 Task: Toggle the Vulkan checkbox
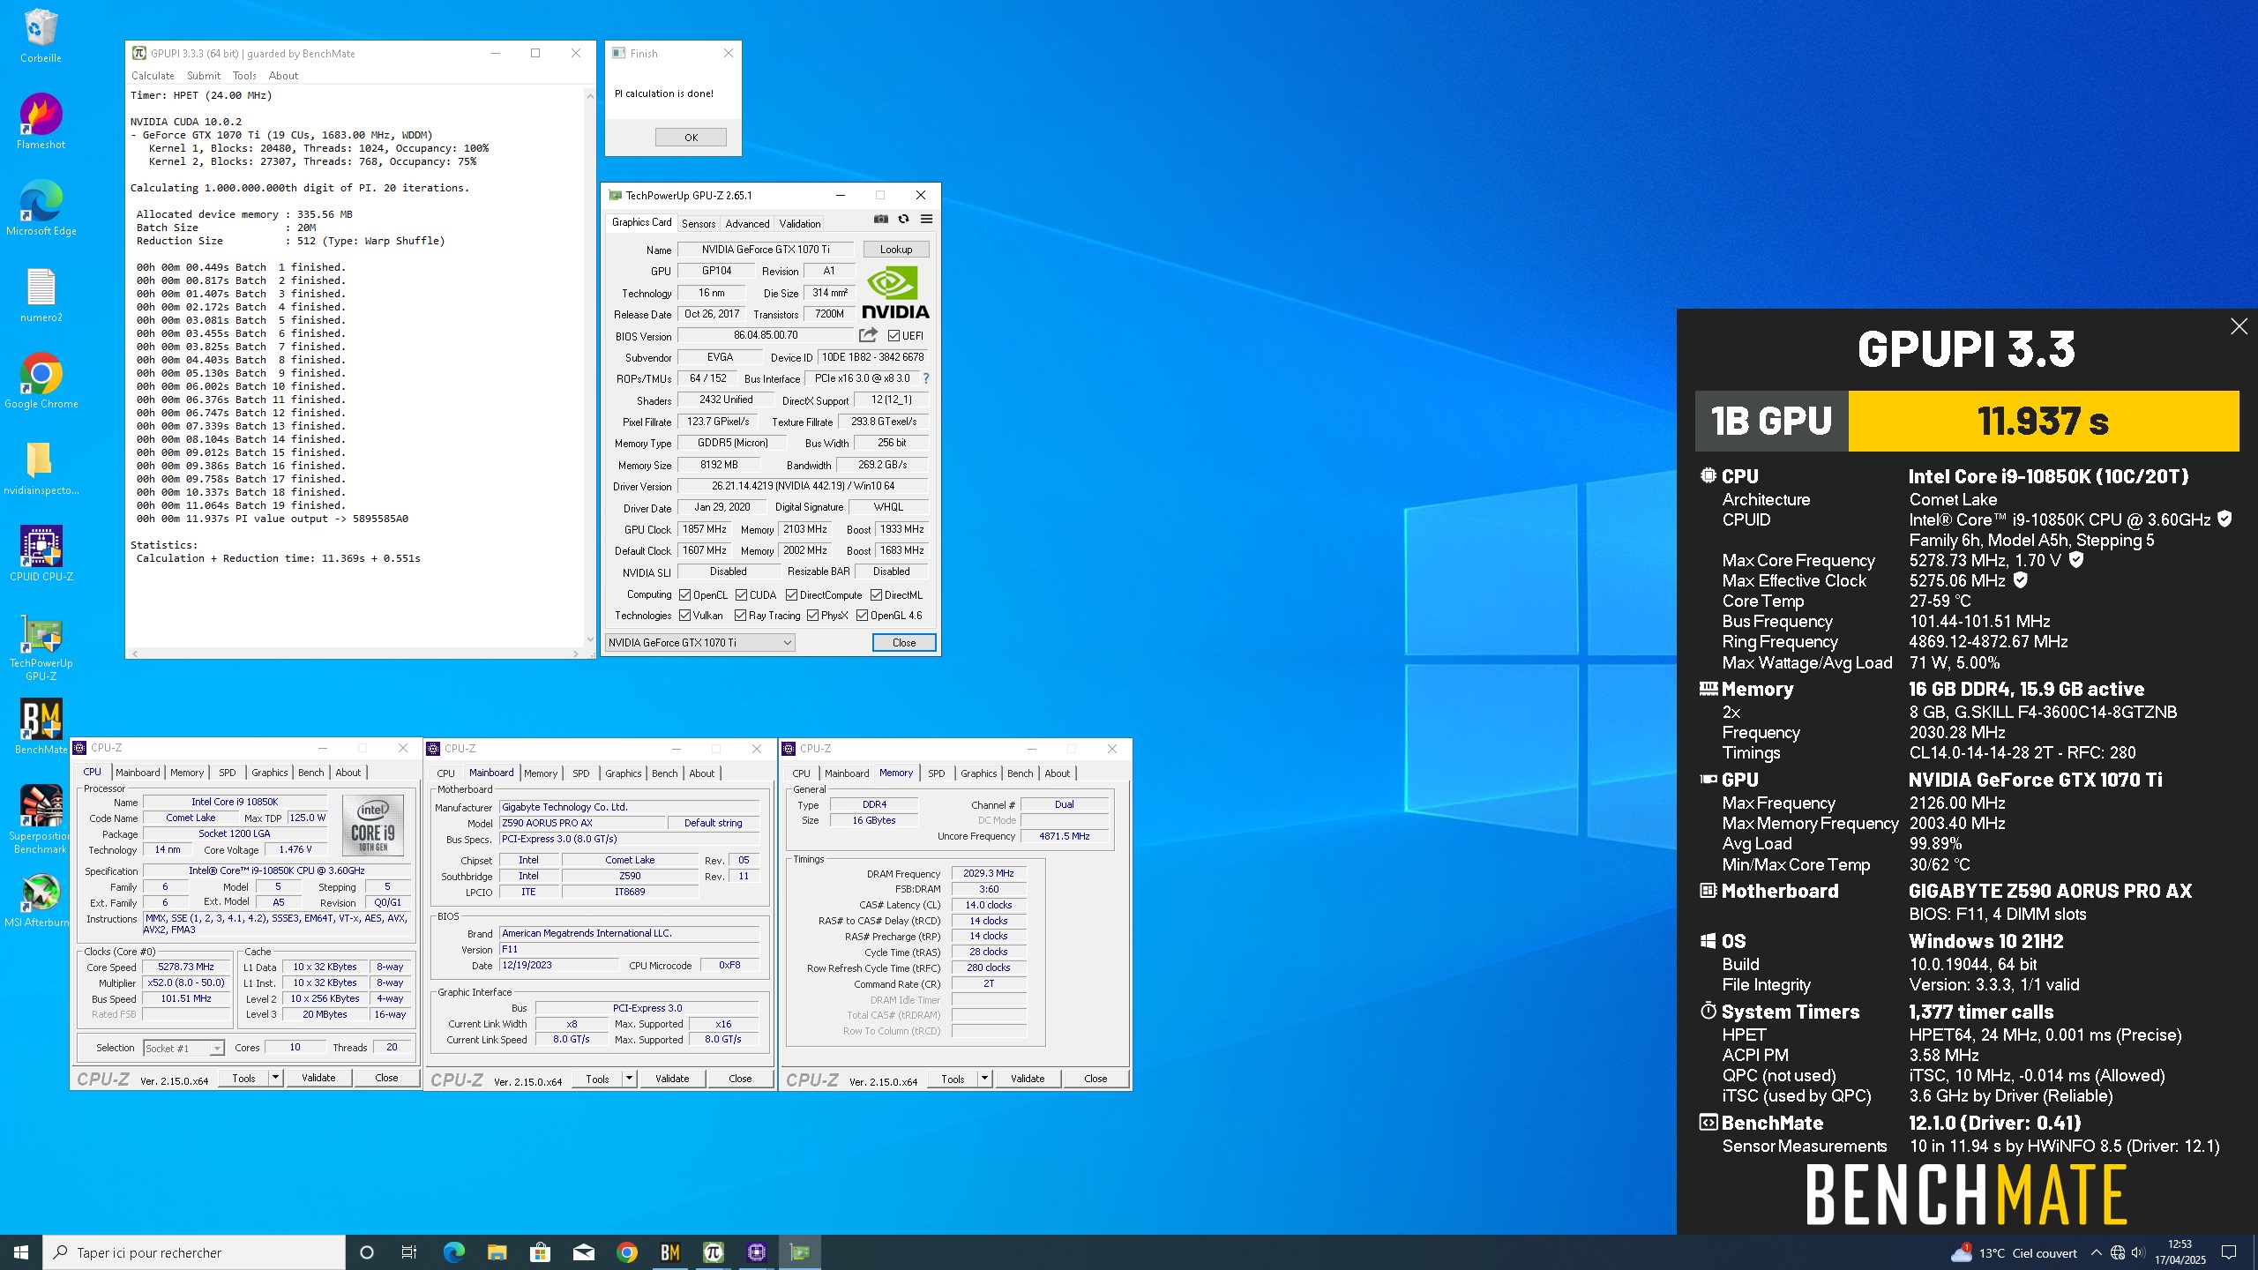[x=684, y=616]
